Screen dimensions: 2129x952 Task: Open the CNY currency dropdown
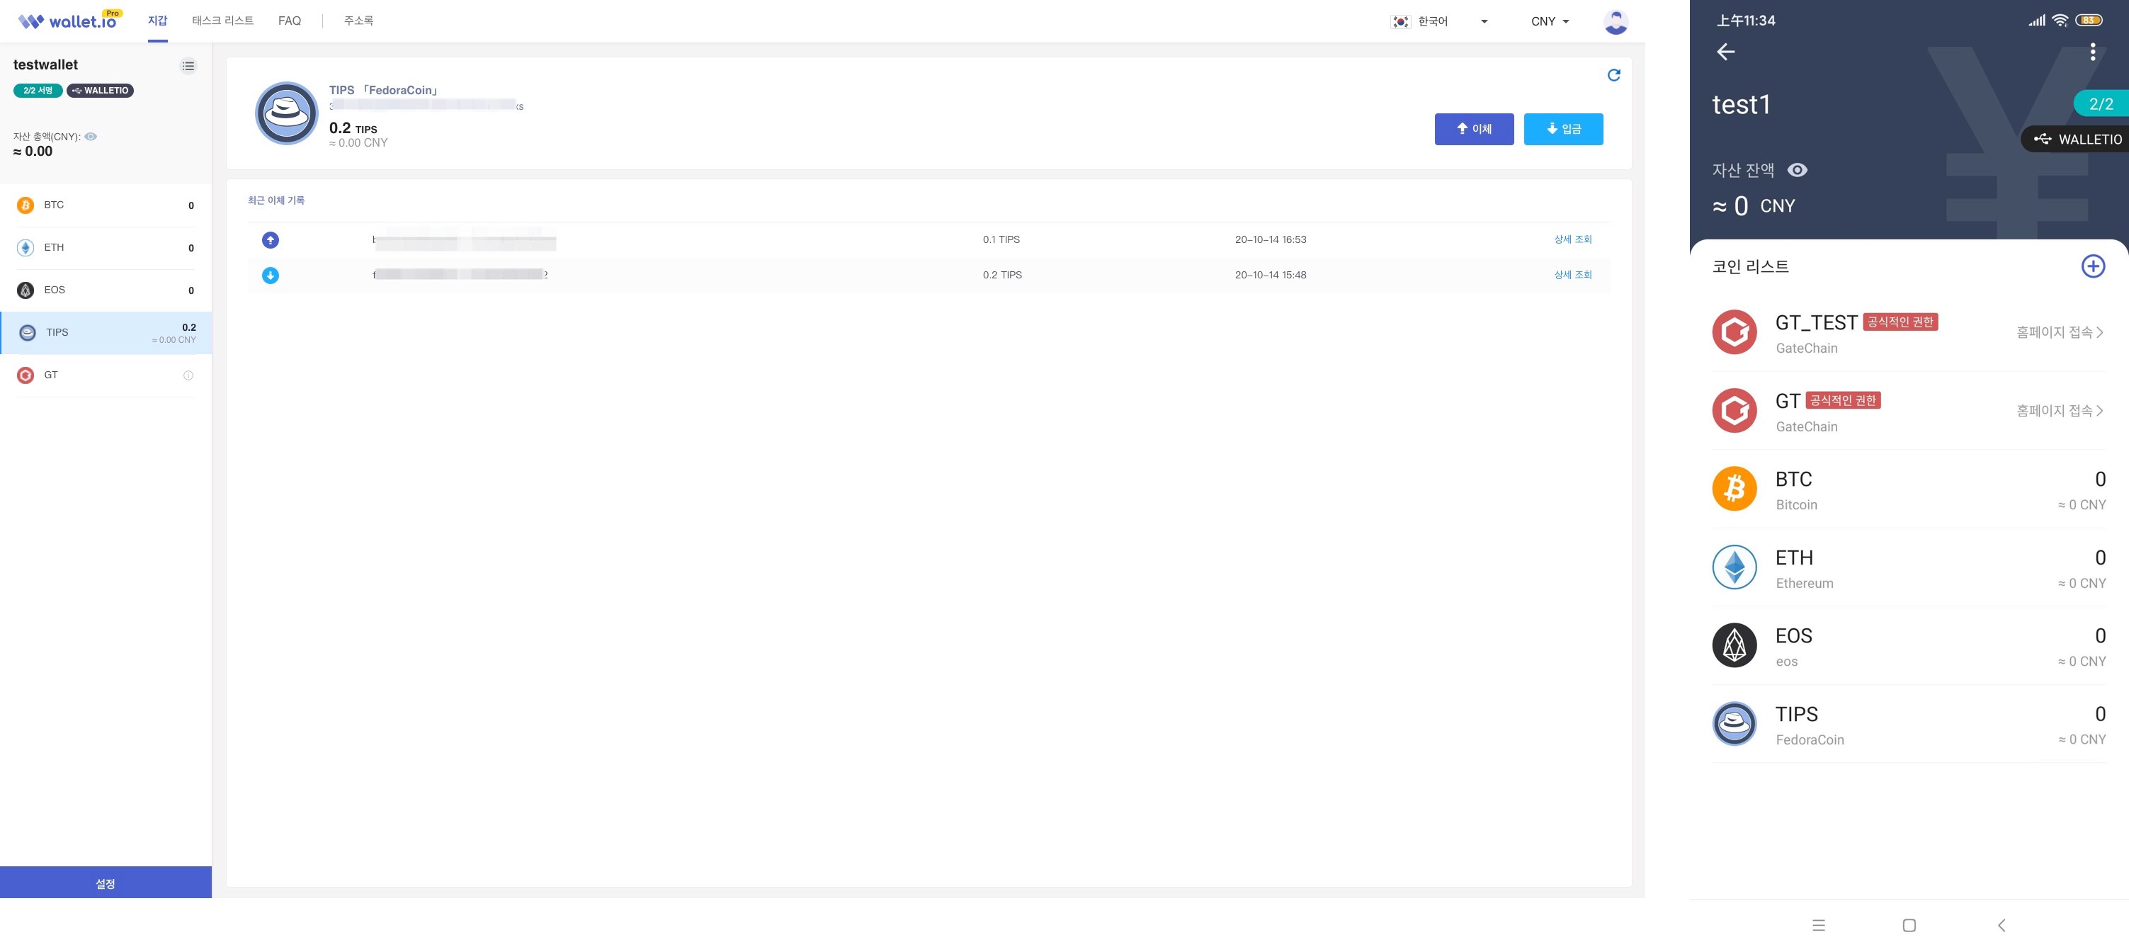tap(1549, 21)
